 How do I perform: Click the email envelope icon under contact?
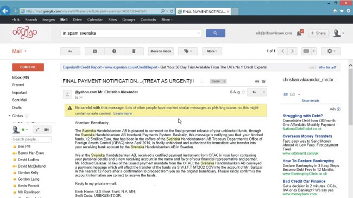click(x=292, y=94)
